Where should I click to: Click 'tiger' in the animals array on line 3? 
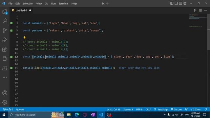coord(54,23)
